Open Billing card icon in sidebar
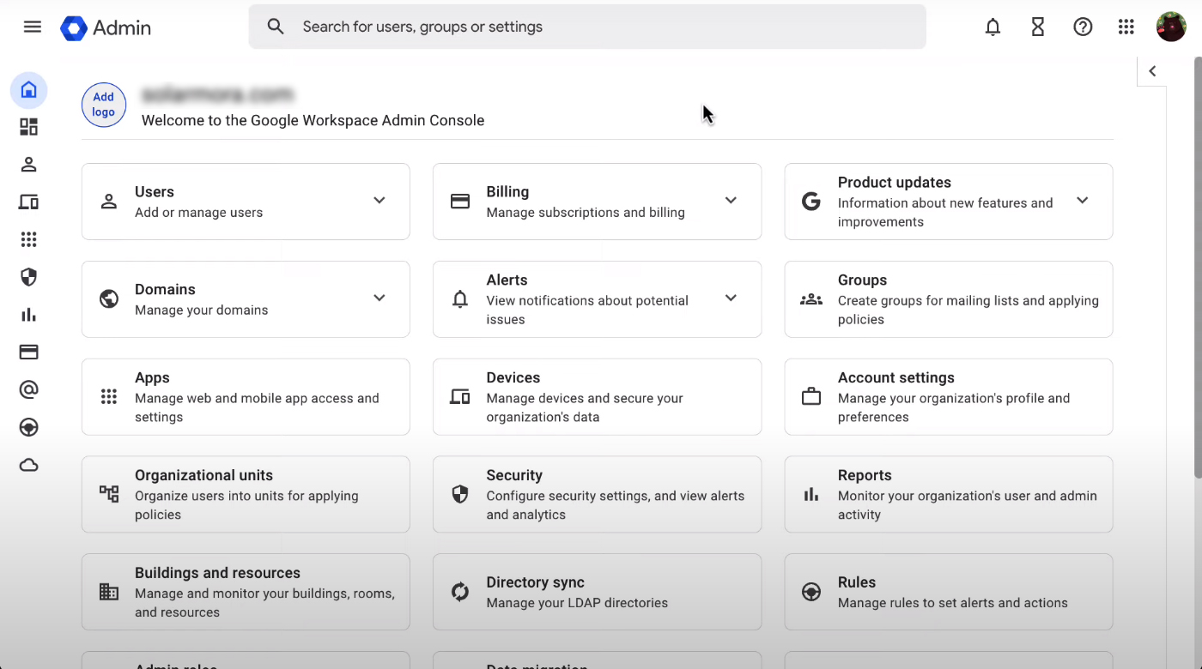Viewport: 1202px width, 669px height. 29,352
